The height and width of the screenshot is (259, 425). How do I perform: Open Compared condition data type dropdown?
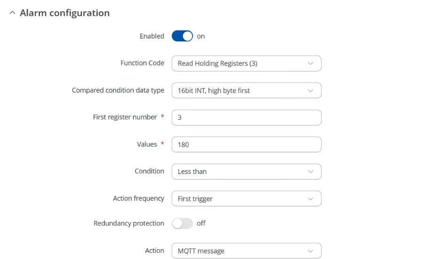pos(247,91)
